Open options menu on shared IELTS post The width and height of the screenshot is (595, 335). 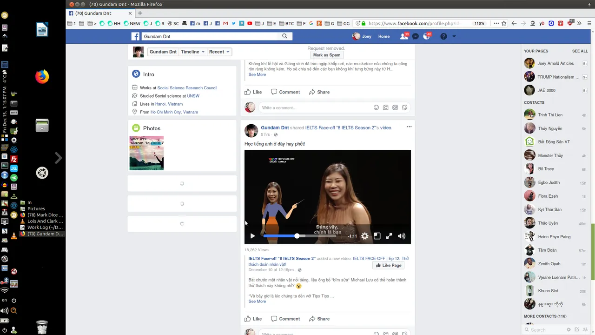pyautogui.click(x=409, y=127)
